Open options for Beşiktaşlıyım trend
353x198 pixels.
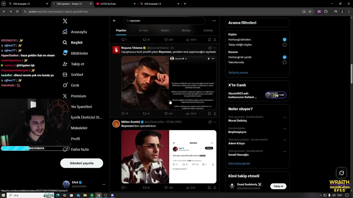[x=285, y=129]
